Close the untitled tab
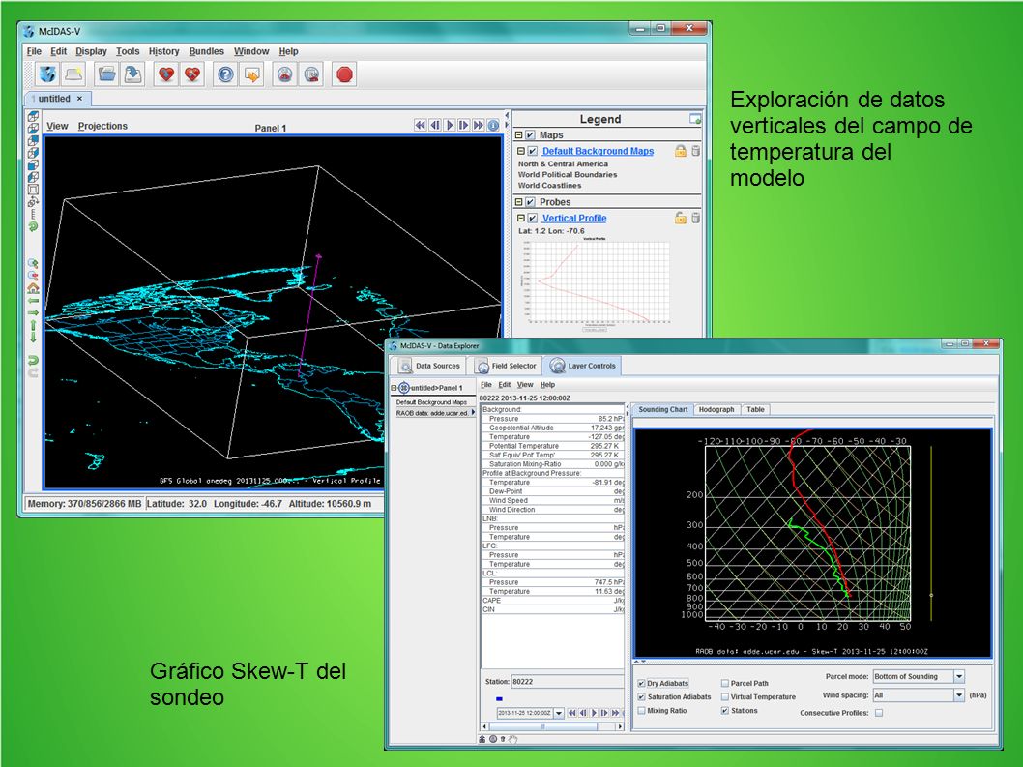 pos(79,99)
